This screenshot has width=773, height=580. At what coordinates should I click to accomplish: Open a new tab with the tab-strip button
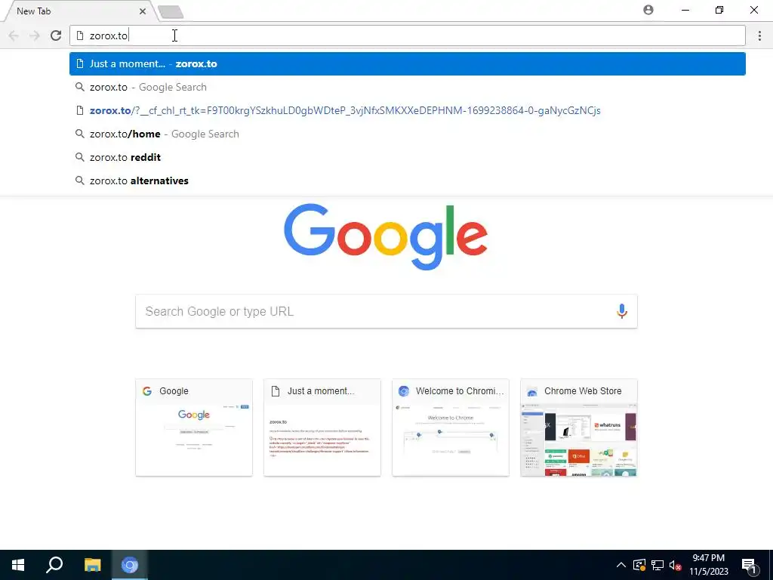pyautogui.click(x=171, y=12)
